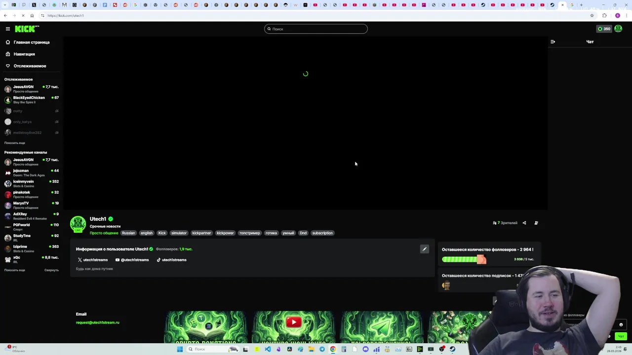Image resolution: width=632 pixels, height=355 pixels.
Task: Open the YouTube link @utech1streams
Action: click(132, 260)
